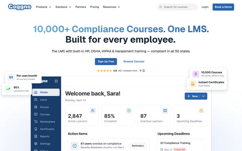Click the Compliant checkmark icon
The height and width of the screenshot is (151, 242).
coord(129,110)
